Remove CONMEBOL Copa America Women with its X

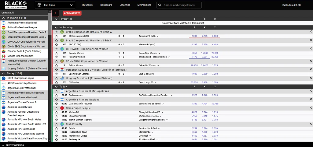point(311,61)
